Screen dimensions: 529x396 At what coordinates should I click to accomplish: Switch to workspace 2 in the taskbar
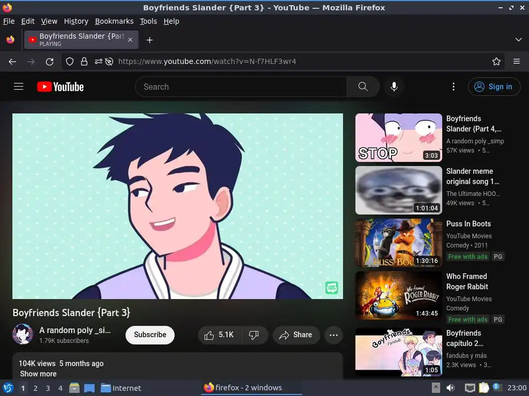click(x=36, y=388)
